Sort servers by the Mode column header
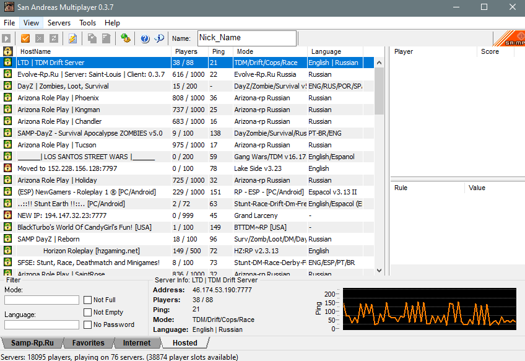The height and width of the screenshot is (361, 525). tap(270, 51)
